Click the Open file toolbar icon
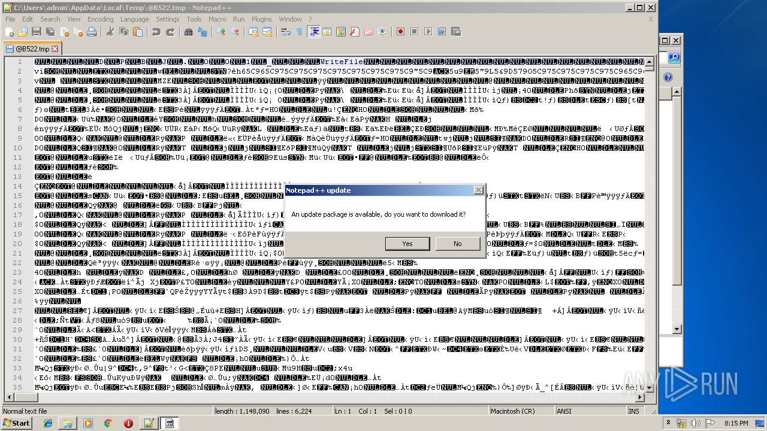Viewport: 767px width, 431px height. tap(23, 32)
